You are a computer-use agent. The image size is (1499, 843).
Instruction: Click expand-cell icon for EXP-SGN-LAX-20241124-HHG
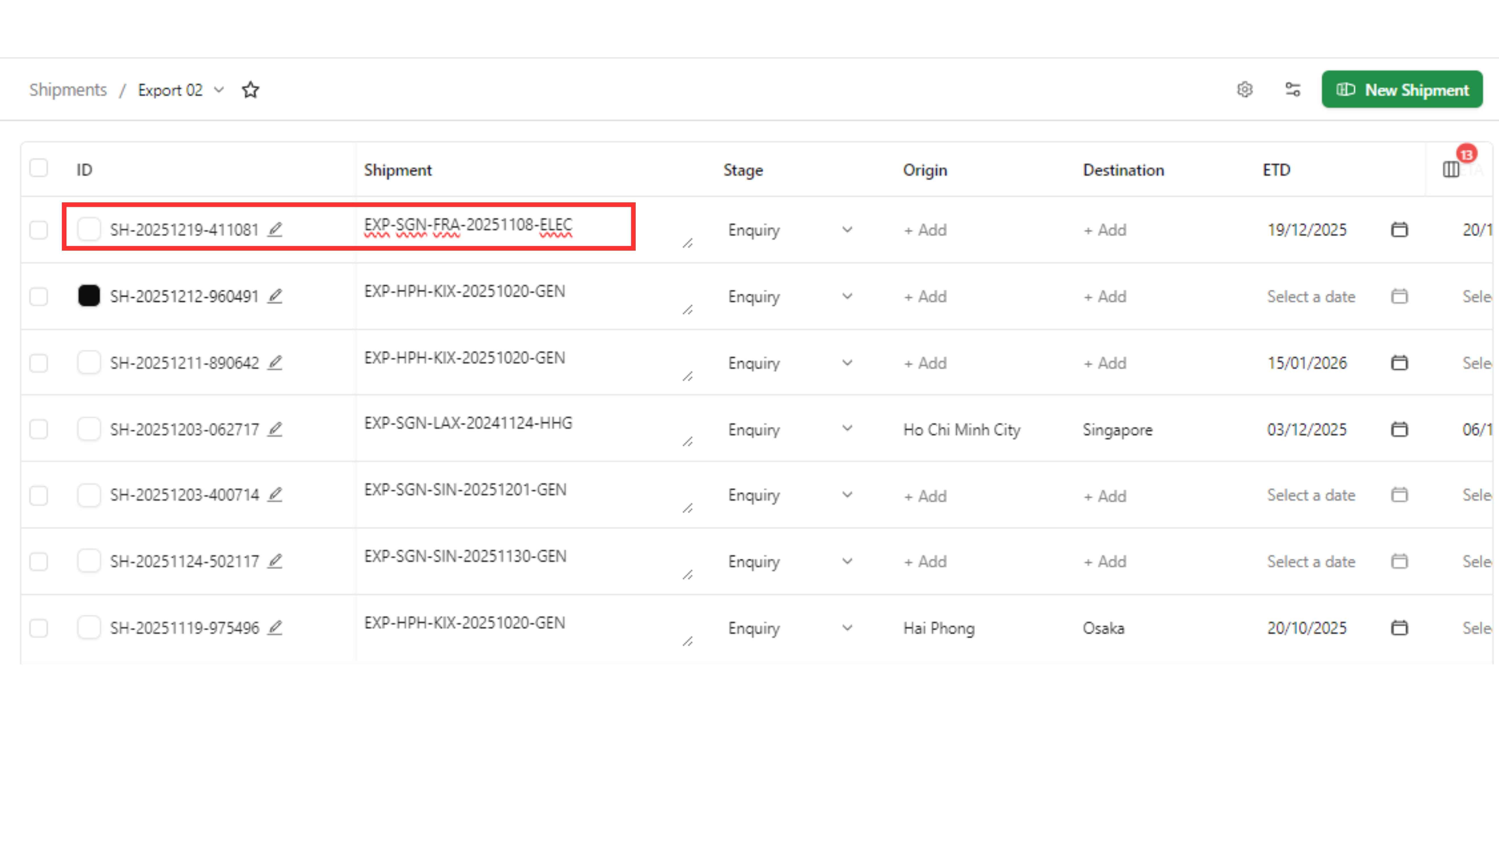point(687,442)
